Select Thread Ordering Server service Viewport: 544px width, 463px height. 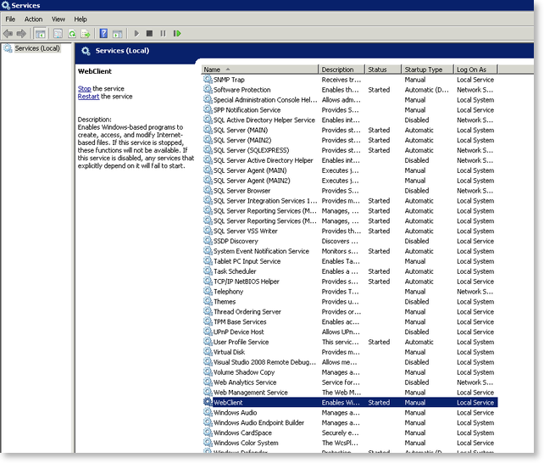pyautogui.click(x=351, y=312)
